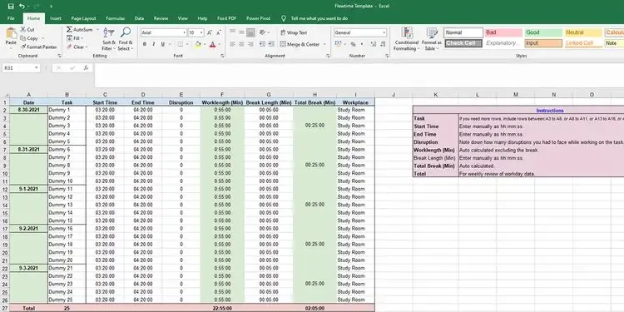Click the Fill down icon
The height and width of the screenshot is (312, 624).
click(69, 38)
